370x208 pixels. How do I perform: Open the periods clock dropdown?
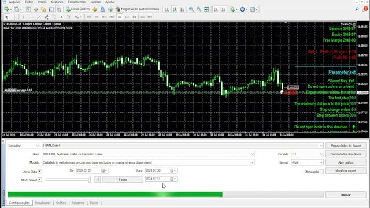point(244,9)
